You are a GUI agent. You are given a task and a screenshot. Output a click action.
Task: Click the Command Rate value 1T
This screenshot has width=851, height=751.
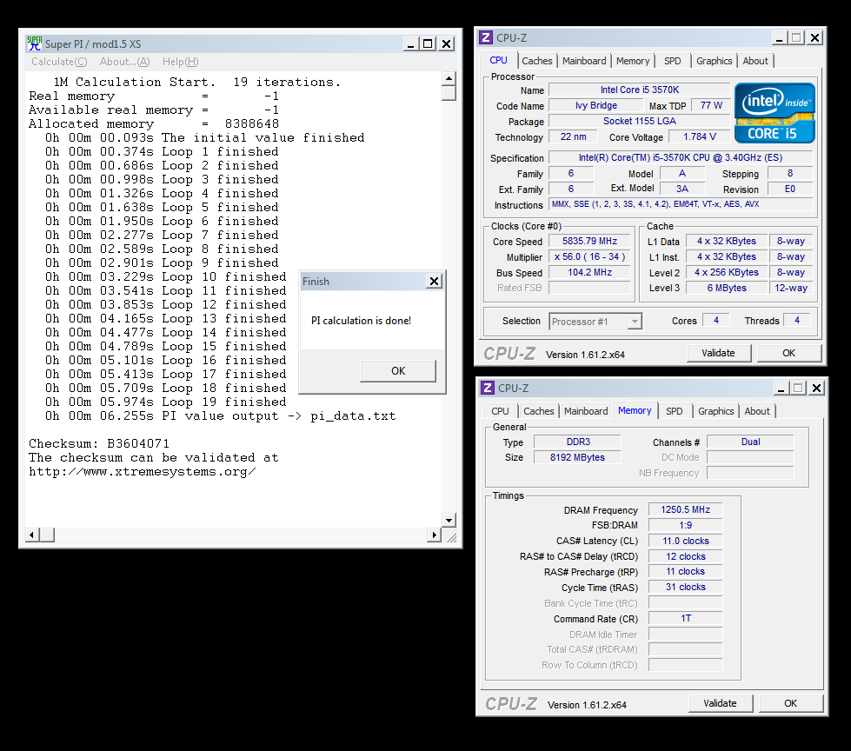(686, 619)
